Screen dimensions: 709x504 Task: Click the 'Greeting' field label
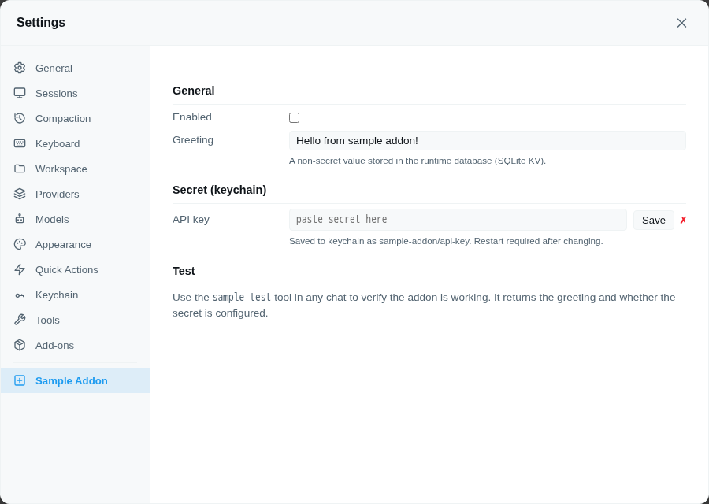(193, 140)
